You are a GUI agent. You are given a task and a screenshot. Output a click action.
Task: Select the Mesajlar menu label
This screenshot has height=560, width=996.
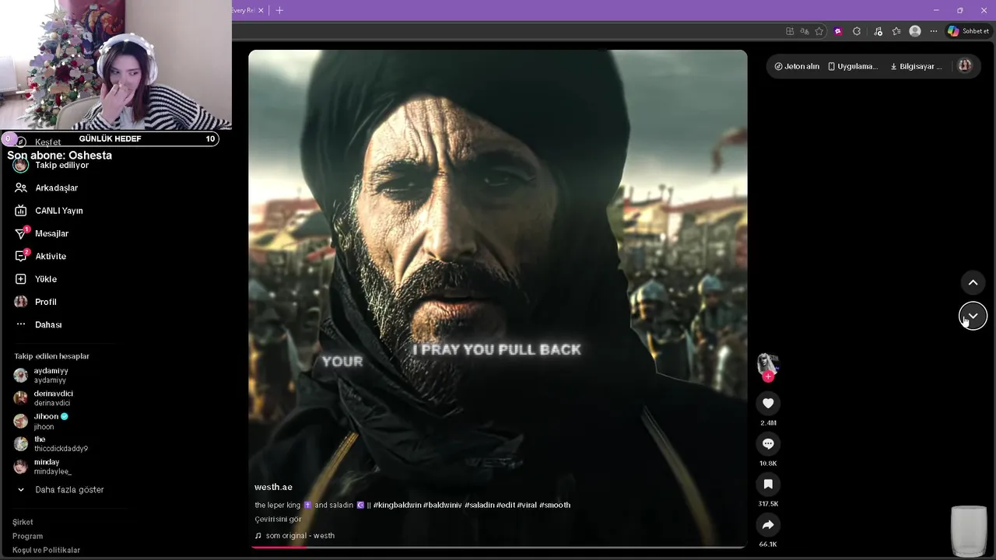51,233
